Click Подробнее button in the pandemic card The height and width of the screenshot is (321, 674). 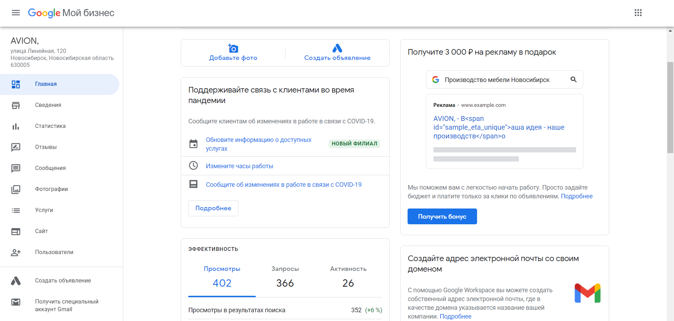coord(213,208)
